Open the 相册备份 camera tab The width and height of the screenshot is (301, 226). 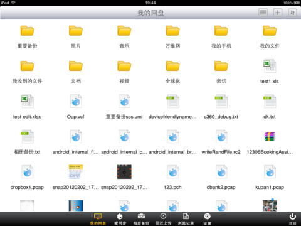(x=141, y=219)
